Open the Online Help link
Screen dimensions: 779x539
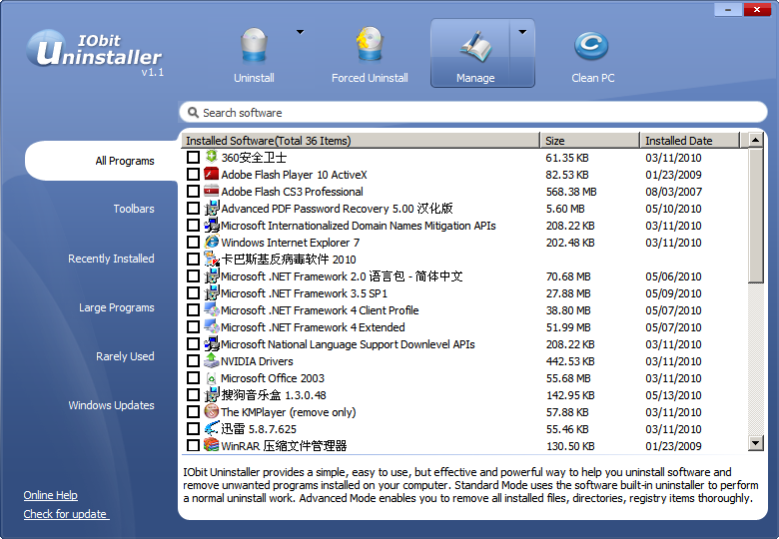tap(51, 495)
